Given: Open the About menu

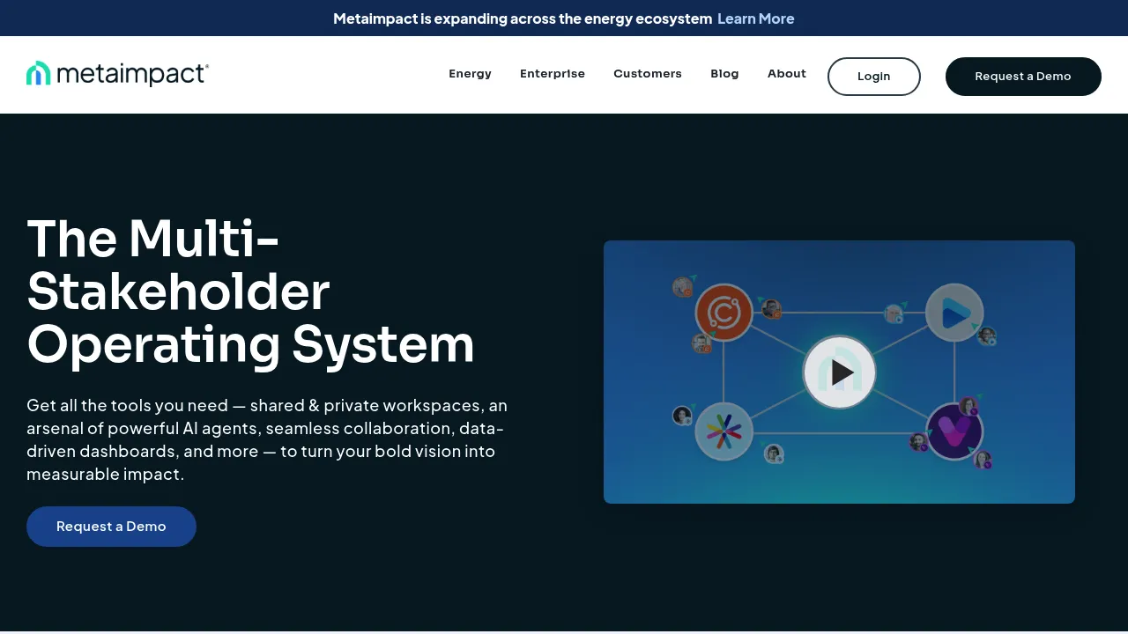Looking at the screenshot, I should [x=787, y=74].
